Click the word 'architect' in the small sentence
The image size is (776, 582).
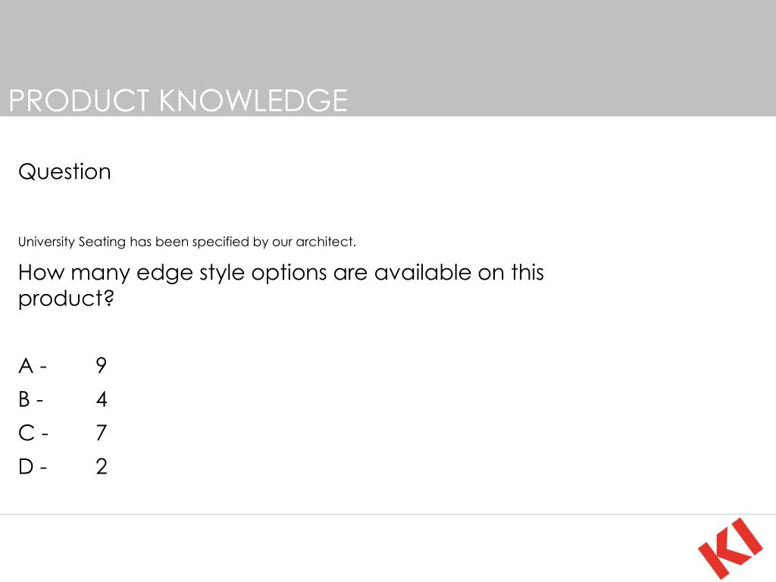pyautogui.click(x=324, y=242)
